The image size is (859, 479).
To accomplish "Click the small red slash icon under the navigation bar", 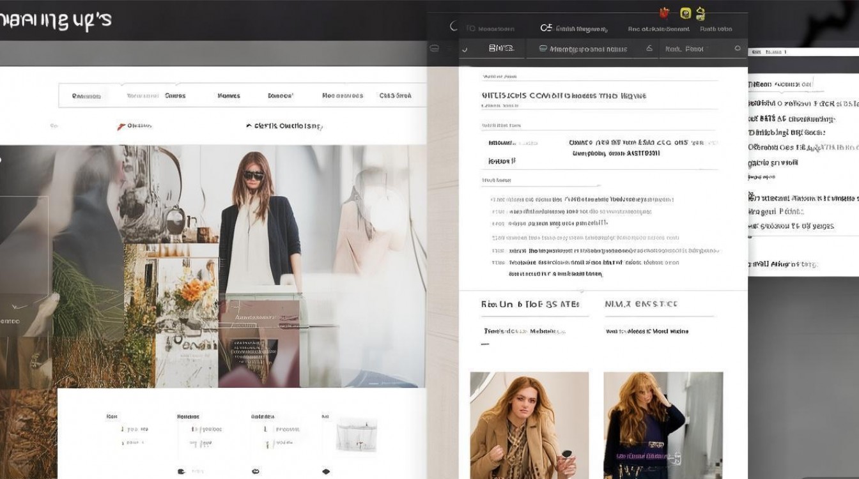I will [x=121, y=126].
